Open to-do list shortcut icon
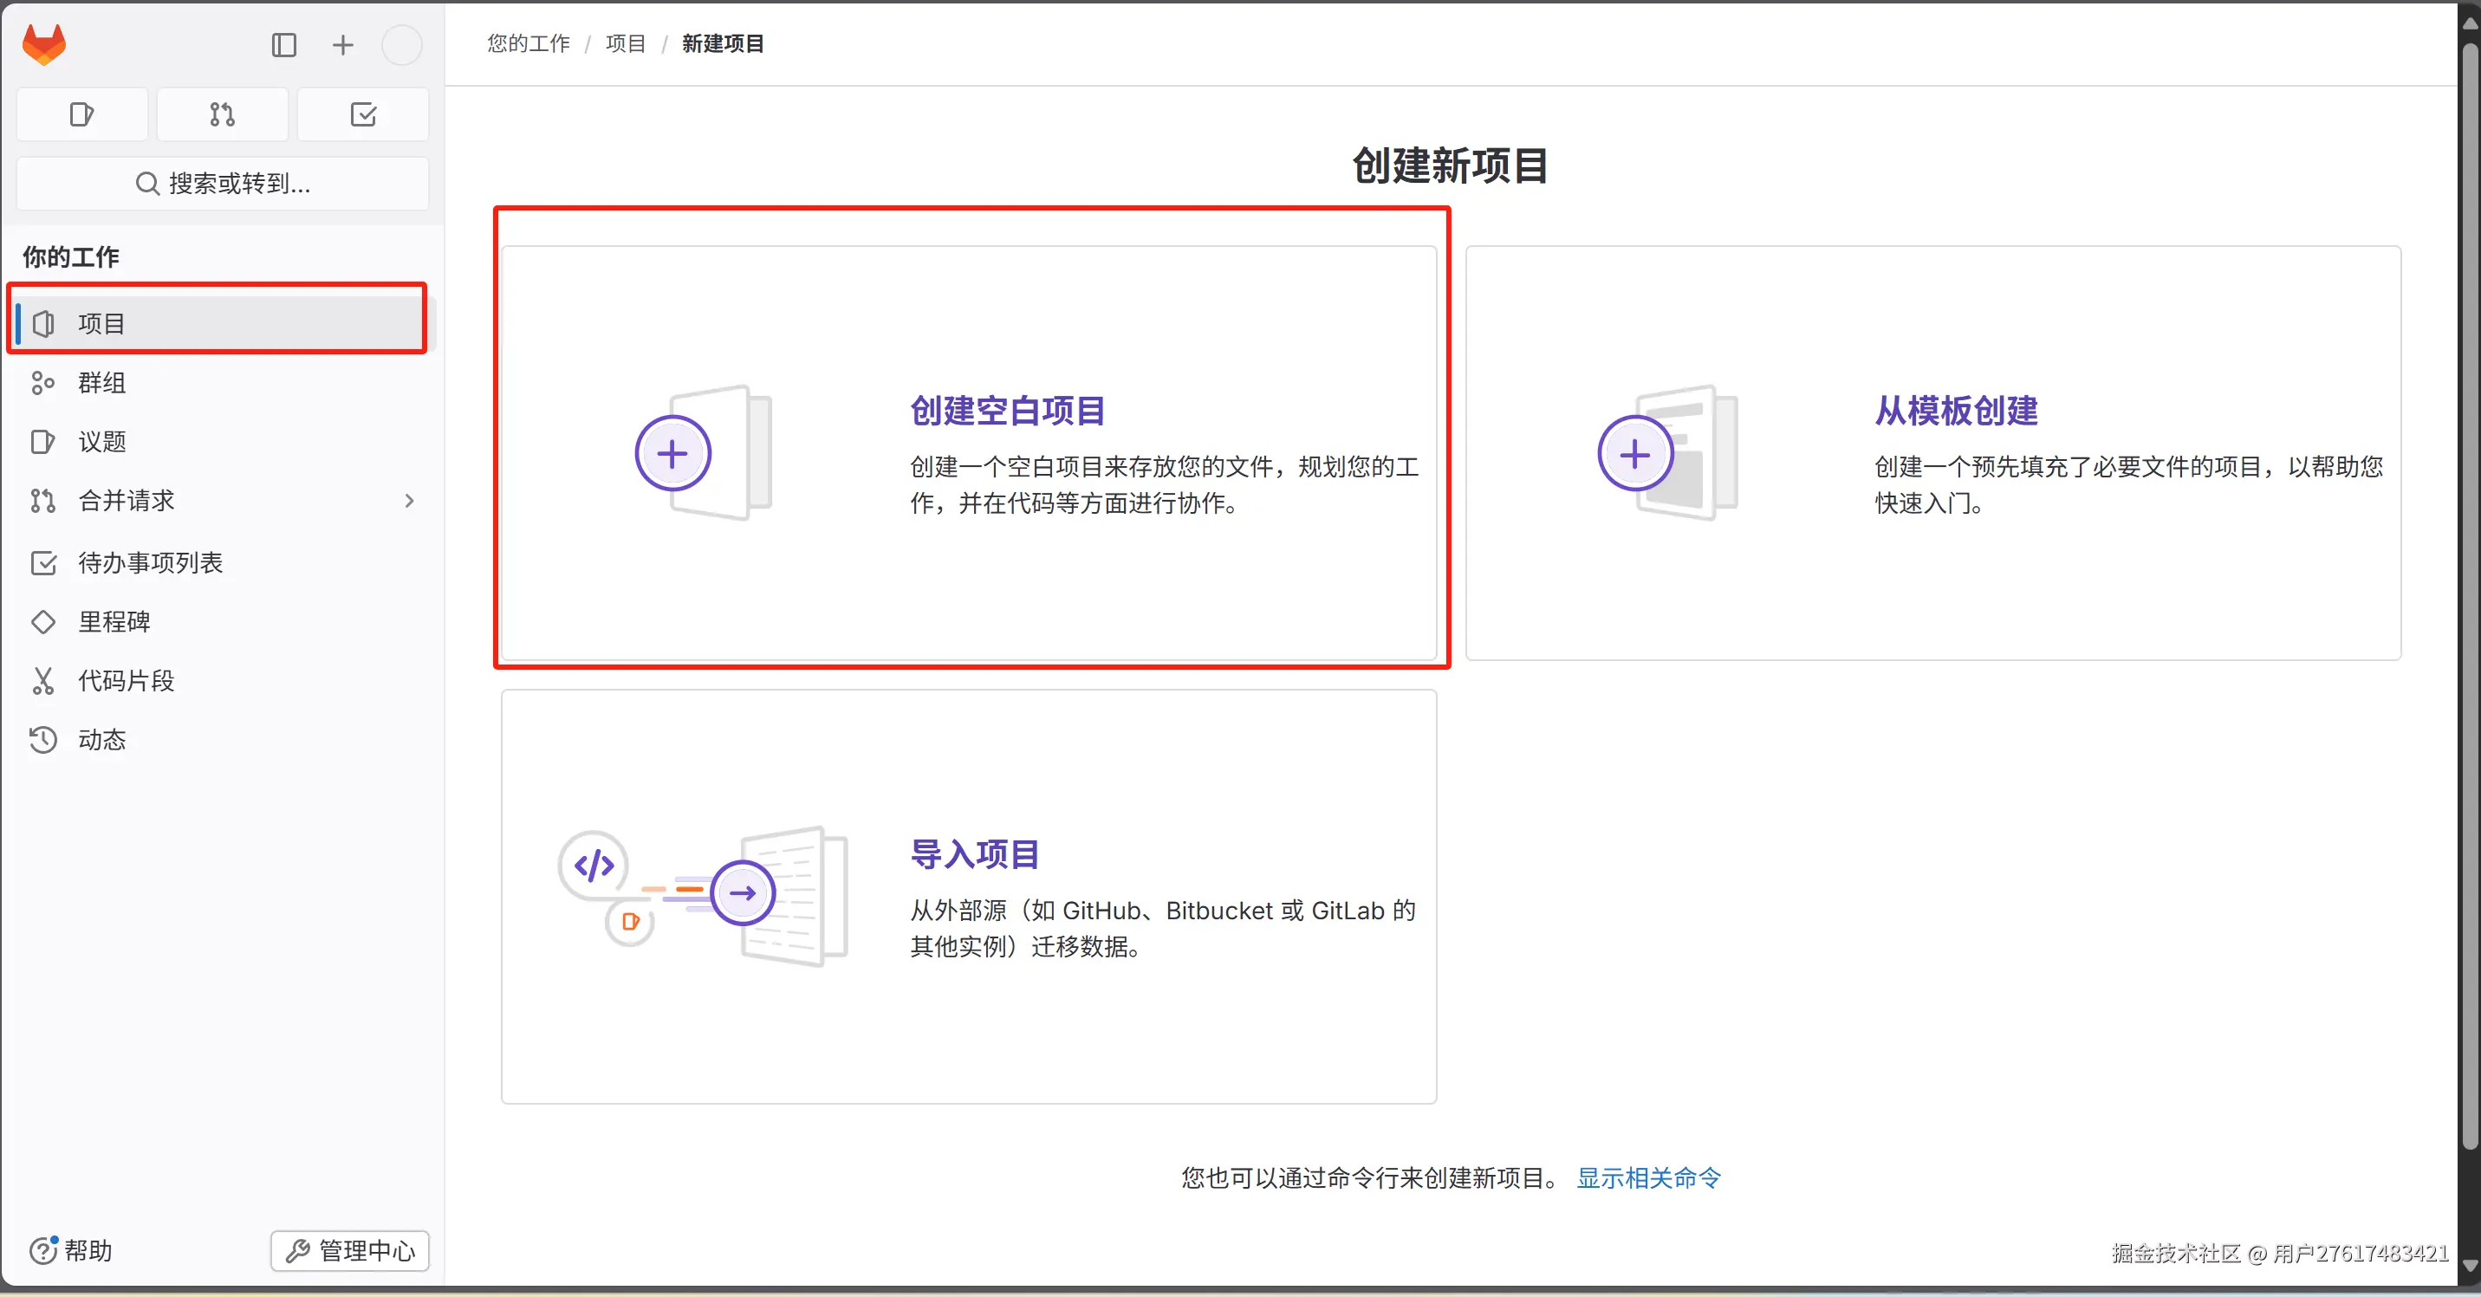The image size is (2481, 1297). [363, 114]
